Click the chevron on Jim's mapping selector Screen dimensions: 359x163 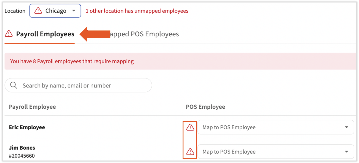(347, 152)
